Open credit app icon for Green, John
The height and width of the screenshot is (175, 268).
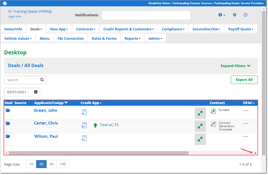(84, 112)
